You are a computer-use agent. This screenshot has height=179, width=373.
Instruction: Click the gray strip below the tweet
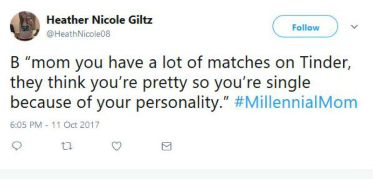click(x=186, y=174)
